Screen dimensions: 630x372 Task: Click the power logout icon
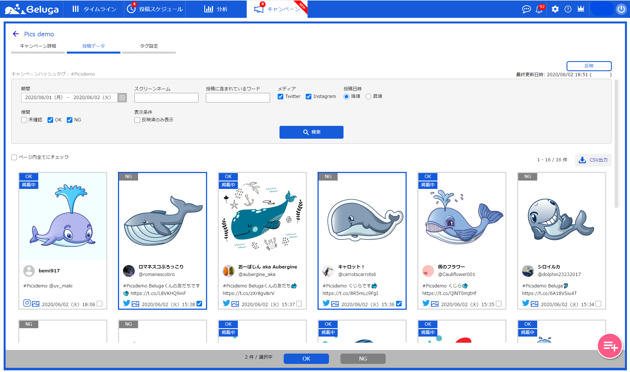(621, 9)
